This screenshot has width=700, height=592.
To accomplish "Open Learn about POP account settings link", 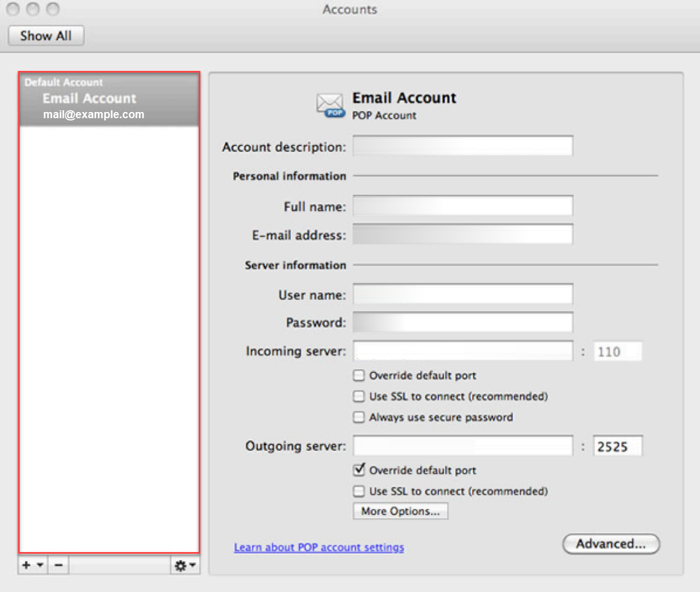I will (x=318, y=547).
